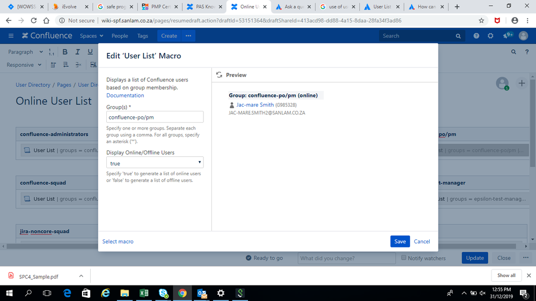The height and width of the screenshot is (301, 536).
Task: Click the Confluence search field
Action: tap(422, 36)
